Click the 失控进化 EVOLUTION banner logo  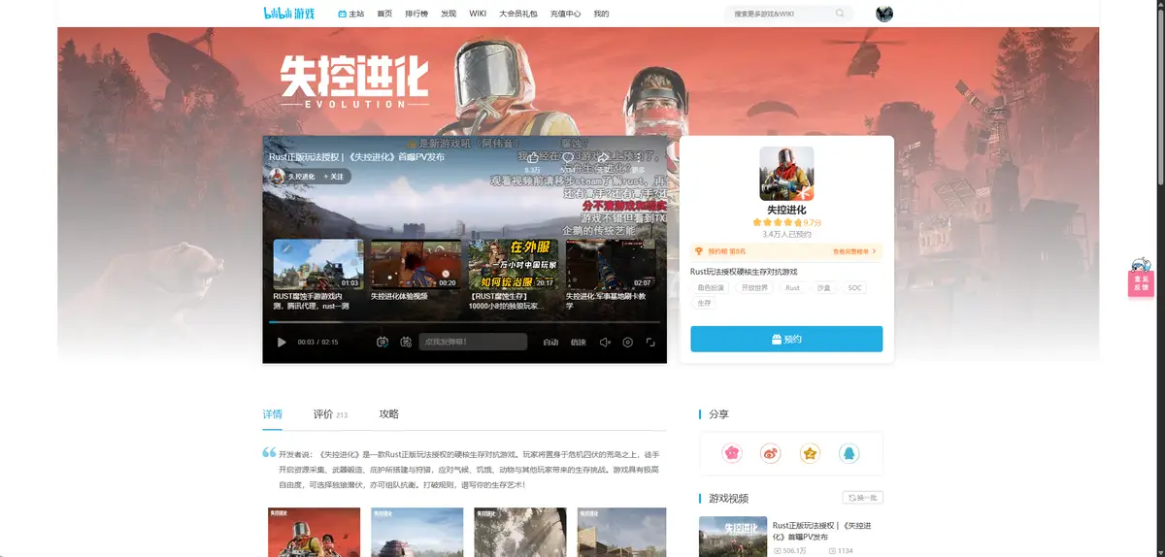[354, 81]
